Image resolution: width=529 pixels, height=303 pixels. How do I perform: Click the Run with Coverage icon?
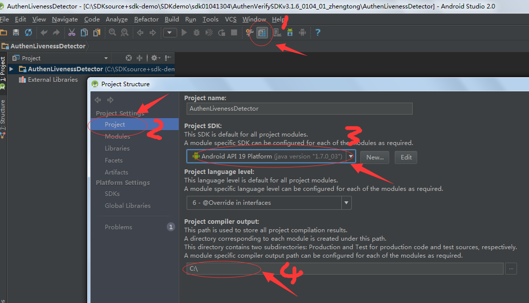[209, 33]
